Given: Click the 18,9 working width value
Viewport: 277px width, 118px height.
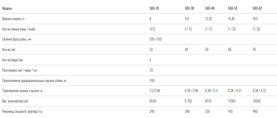Looking at the screenshot, I should tap(255, 19).
